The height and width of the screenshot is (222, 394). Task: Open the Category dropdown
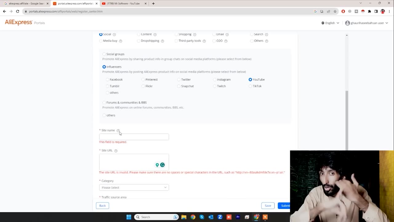134,187
